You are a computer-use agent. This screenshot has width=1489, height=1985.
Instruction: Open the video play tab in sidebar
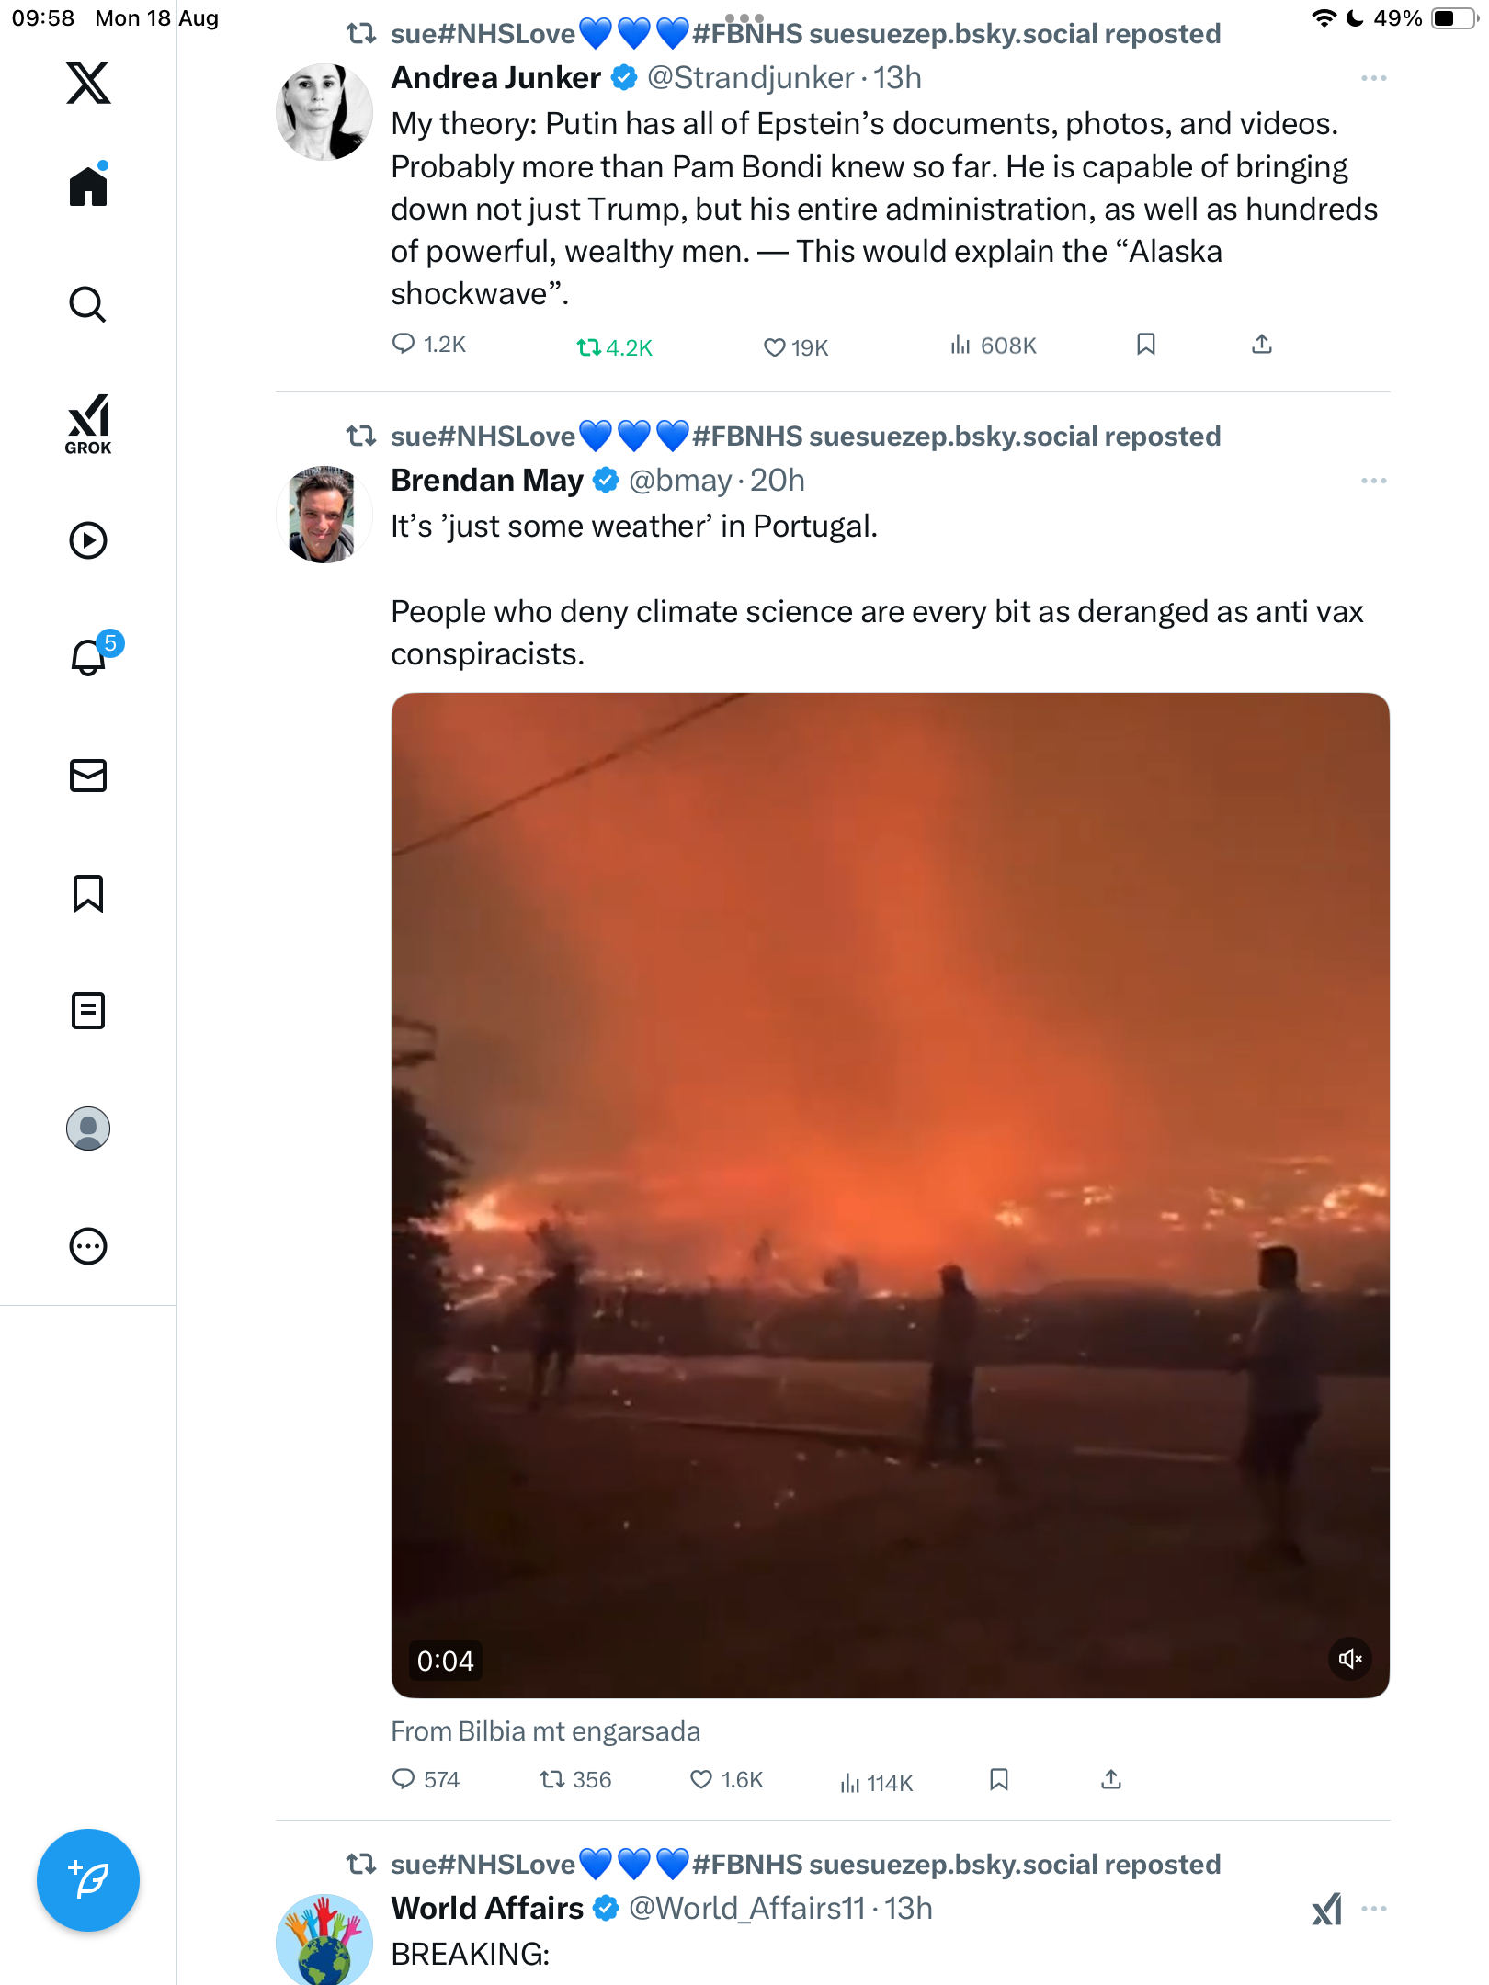(88, 540)
